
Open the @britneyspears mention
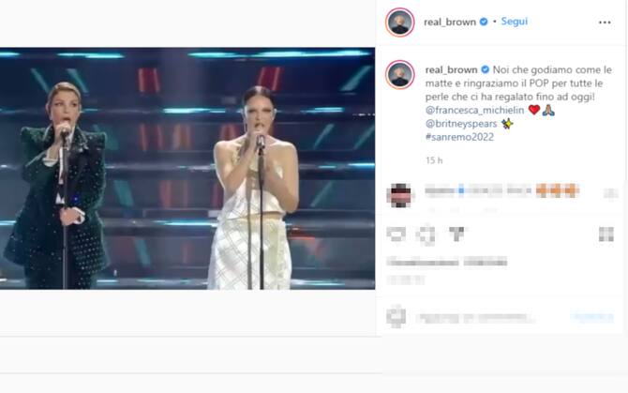point(461,123)
